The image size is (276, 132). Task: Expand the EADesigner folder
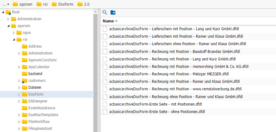point(19,101)
